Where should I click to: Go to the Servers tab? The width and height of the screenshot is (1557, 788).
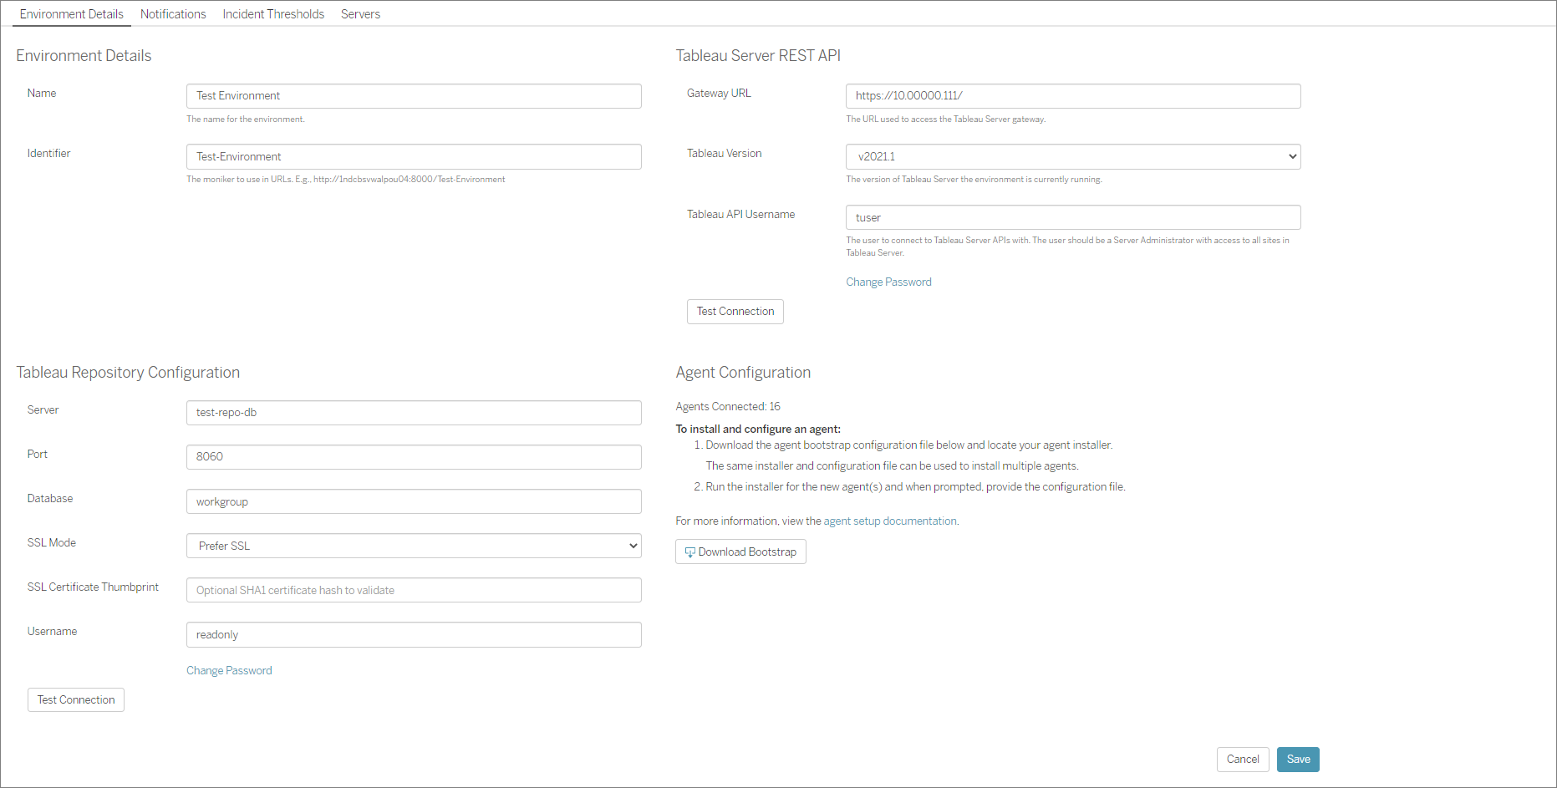coord(360,14)
